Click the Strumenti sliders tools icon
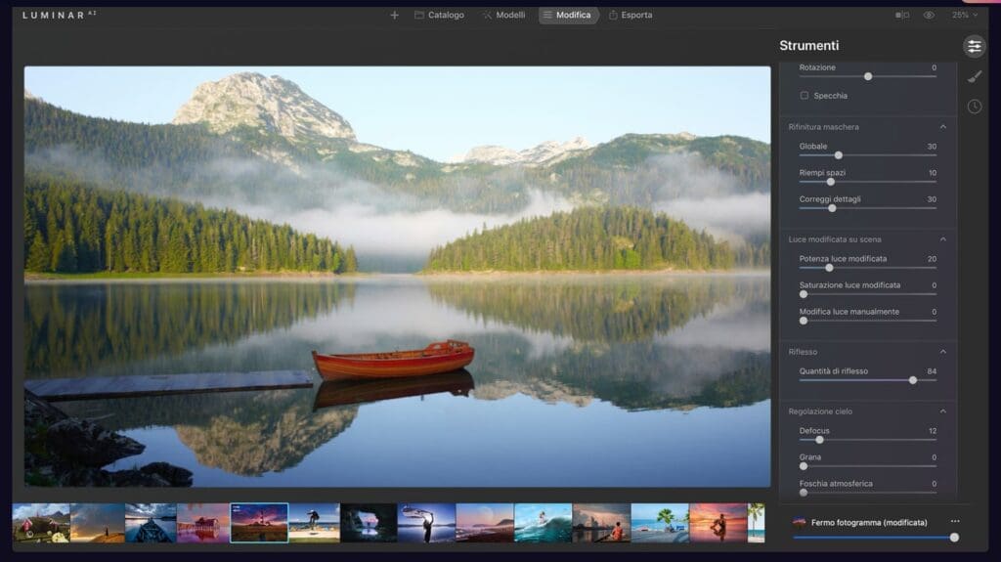The height and width of the screenshot is (562, 1001). coord(975,46)
